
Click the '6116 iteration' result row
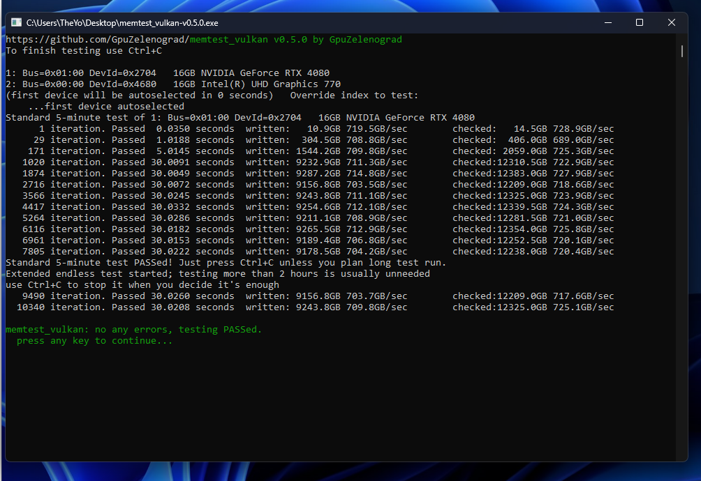click(x=318, y=229)
